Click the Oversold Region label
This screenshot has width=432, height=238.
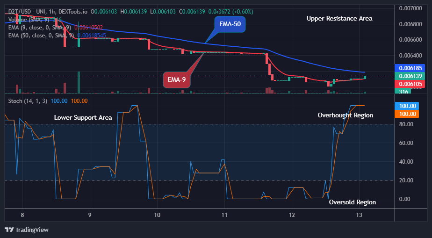pos(353,202)
